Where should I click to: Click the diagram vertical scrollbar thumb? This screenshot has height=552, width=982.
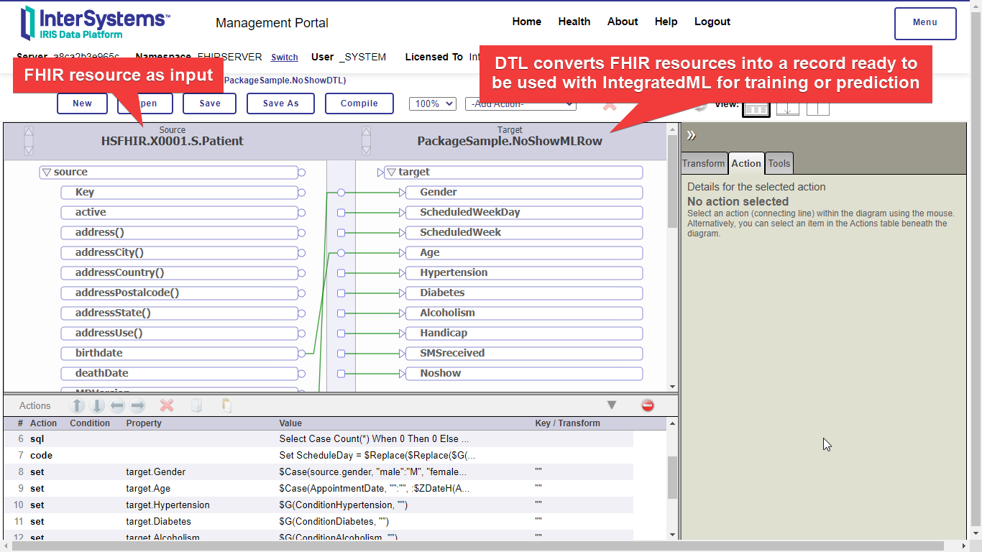[x=672, y=180]
